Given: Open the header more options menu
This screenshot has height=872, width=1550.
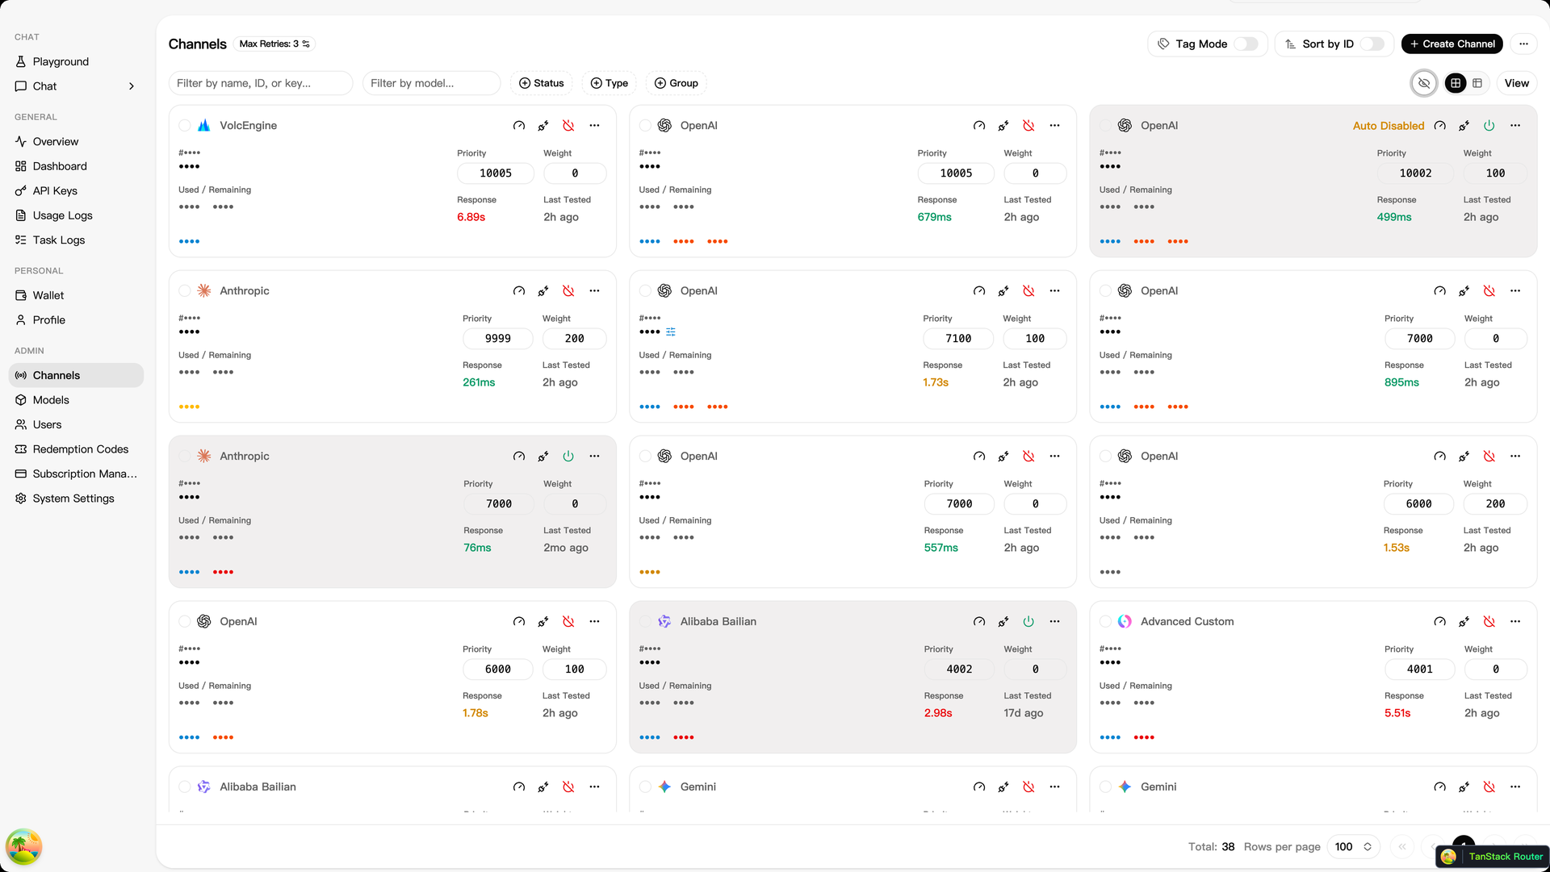Looking at the screenshot, I should point(1523,44).
